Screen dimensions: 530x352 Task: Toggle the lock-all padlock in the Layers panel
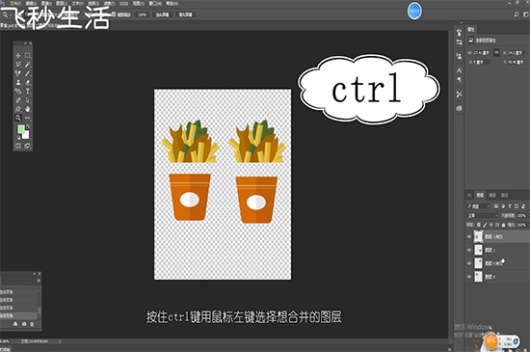[504, 225]
